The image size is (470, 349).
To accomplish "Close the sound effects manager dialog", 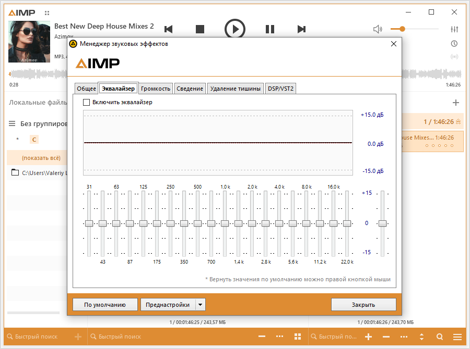I will 394,44.
